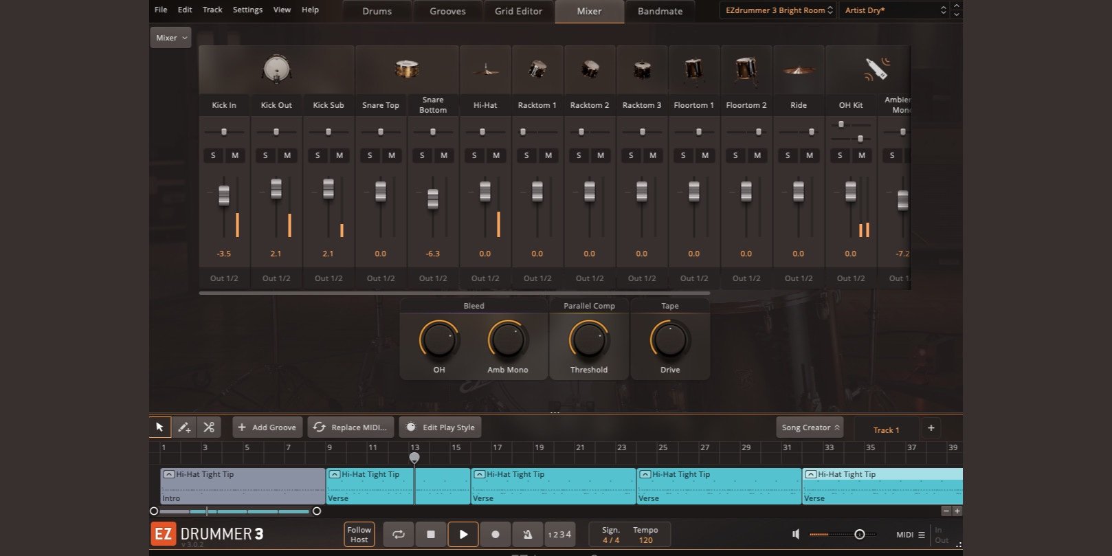This screenshot has height=556, width=1112.
Task: Click the Add Groove button
Action: coord(267,427)
